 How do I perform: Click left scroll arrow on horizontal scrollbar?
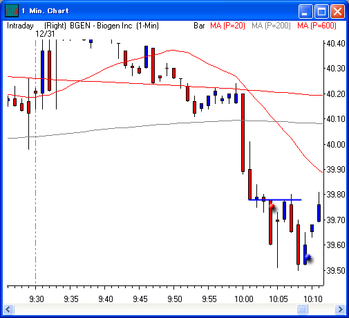(9, 309)
